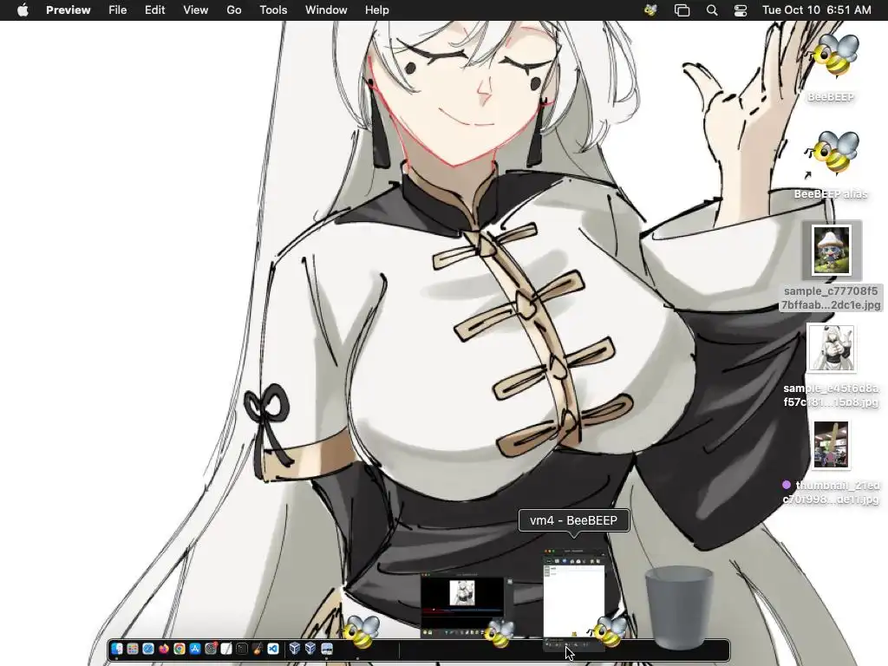Open the Window menu

pos(326,10)
